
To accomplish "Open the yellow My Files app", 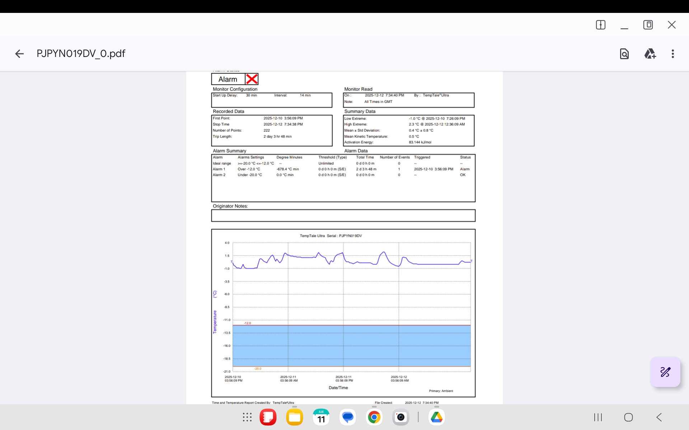I will pyautogui.click(x=295, y=417).
